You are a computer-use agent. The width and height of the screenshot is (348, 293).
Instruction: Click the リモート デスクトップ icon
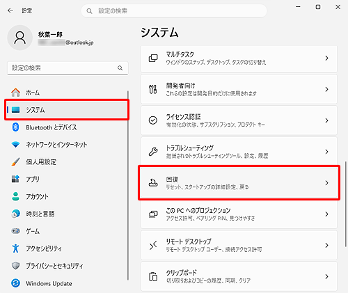pyautogui.click(x=153, y=245)
